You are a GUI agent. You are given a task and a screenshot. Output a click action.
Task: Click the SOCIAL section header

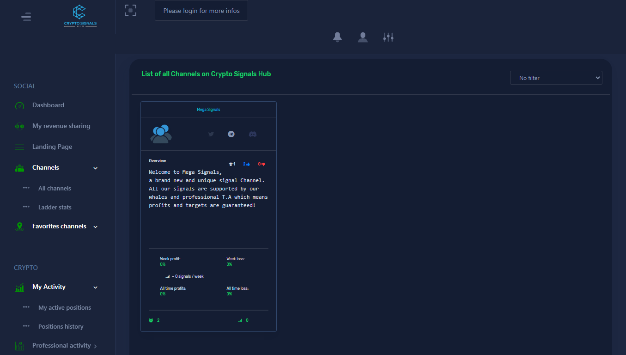(x=24, y=86)
